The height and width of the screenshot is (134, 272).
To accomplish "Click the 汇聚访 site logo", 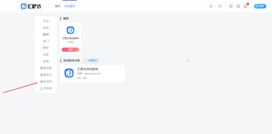I will tap(31, 6).
